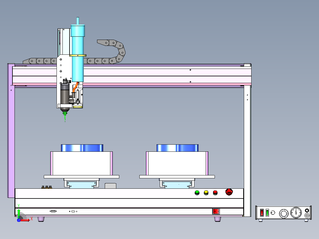Pick the cyan syringe barrel on the dispensing head
319x239 pixels.
(78, 53)
